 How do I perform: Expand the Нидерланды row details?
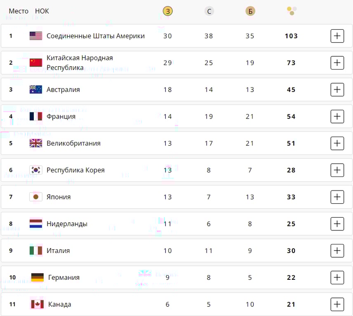337,224
